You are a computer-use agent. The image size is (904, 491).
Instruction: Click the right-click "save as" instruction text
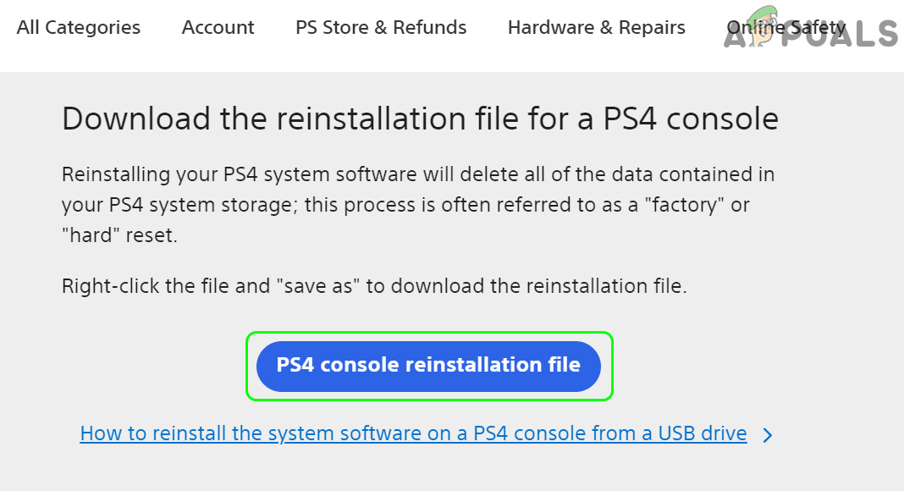[x=374, y=286]
